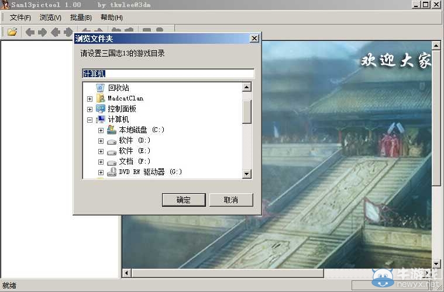Select DVD RW 驱动器 (G:) in tree

(150, 172)
